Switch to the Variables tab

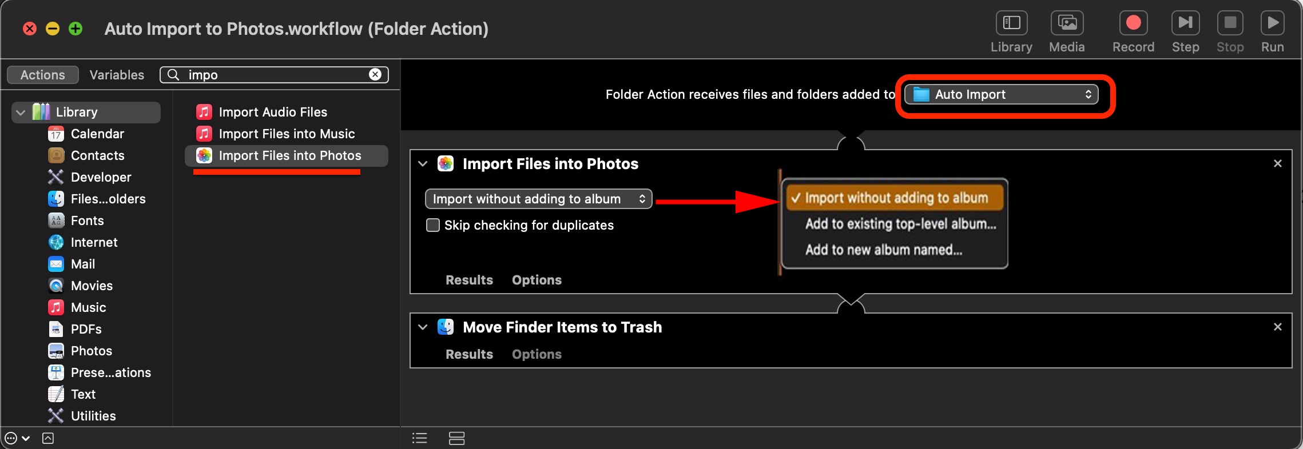pyautogui.click(x=116, y=74)
